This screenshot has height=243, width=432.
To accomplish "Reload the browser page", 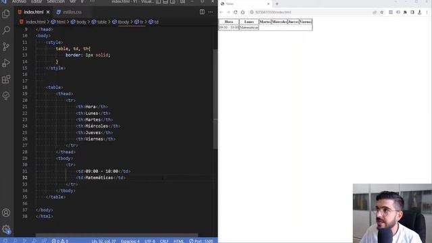I will coord(236,12).
